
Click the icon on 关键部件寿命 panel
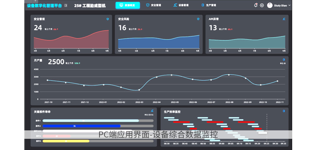click(x=152, y=111)
